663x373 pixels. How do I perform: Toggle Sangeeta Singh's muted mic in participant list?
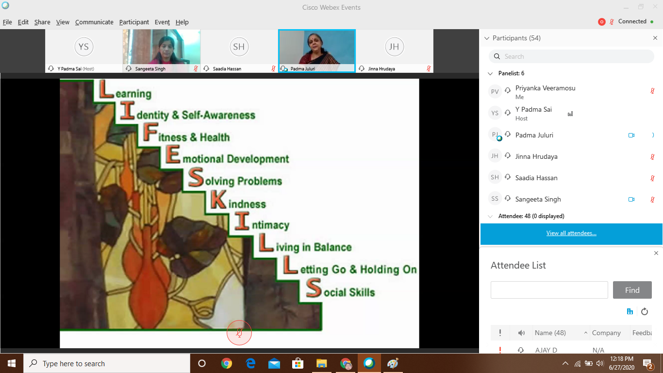[x=653, y=199]
